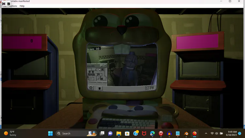Screen dimensions: 245x138
Task: Minimize the game window
Action: click(x=221, y=1)
